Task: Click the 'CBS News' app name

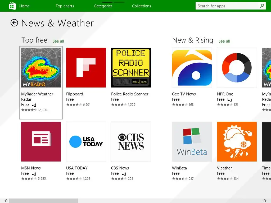Action: tap(120, 168)
